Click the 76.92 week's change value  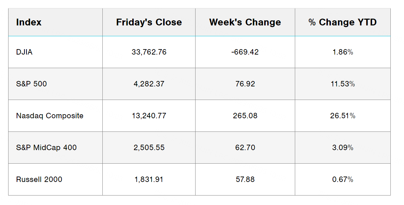click(x=245, y=84)
